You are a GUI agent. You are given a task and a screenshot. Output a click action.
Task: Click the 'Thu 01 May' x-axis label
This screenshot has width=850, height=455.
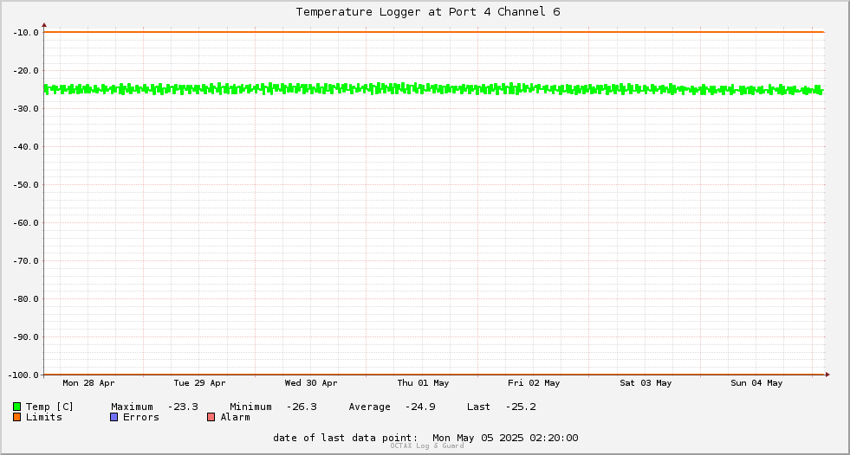[x=423, y=383]
